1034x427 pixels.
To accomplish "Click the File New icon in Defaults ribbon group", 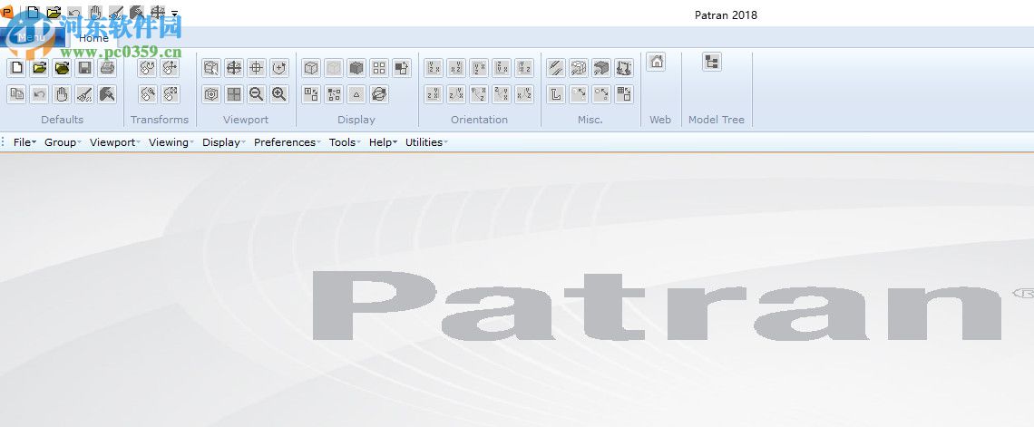I will (x=17, y=68).
